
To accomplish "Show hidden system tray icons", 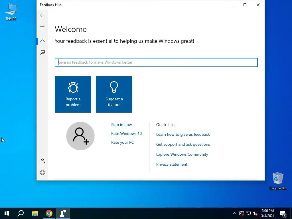I will click(235, 213).
